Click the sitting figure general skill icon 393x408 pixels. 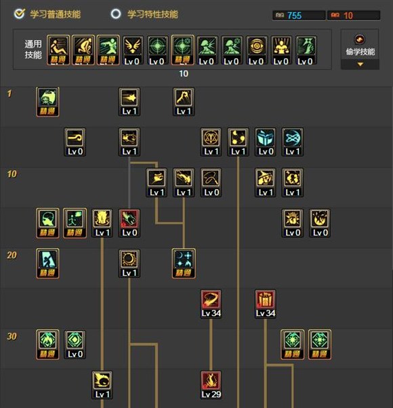[58, 50]
